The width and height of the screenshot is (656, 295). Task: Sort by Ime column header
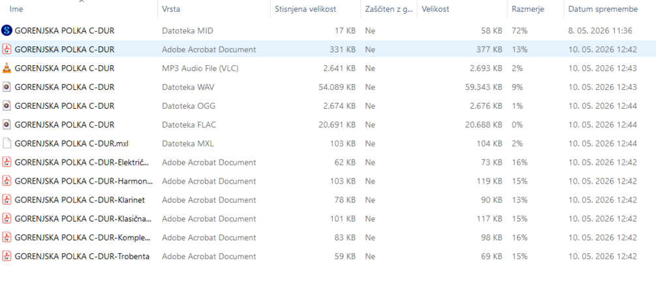coord(16,8)
